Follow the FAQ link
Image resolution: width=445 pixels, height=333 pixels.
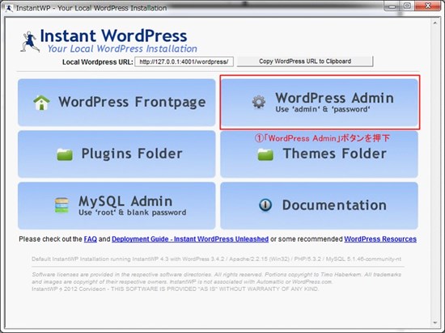coord(91,239)
